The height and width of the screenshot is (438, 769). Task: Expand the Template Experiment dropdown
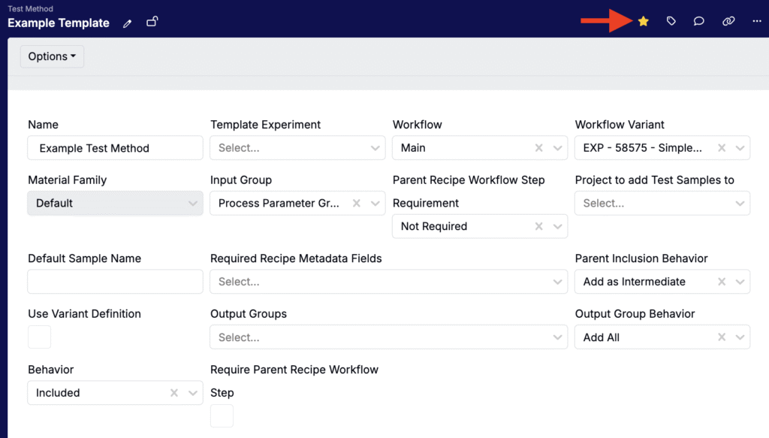(375, 148)
